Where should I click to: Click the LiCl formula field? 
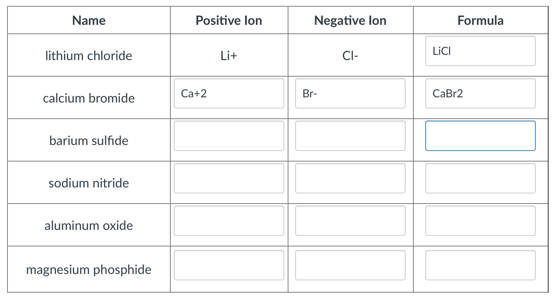point(480,51)
